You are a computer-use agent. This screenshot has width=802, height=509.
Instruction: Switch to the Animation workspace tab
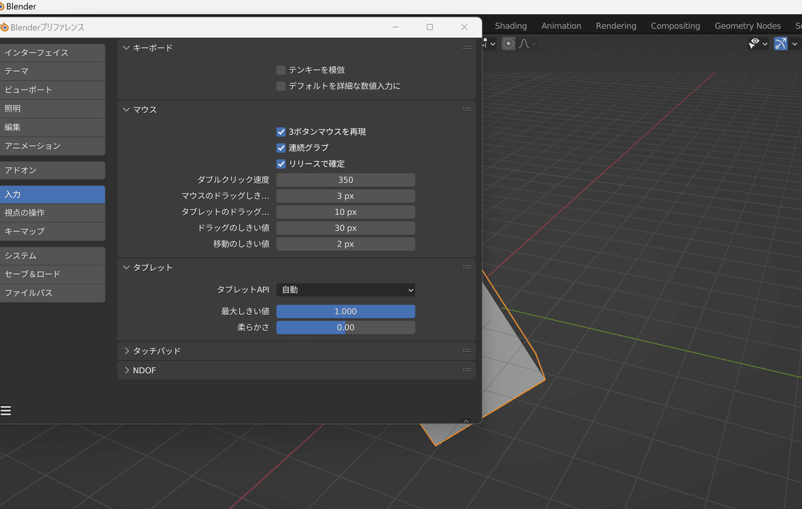(561, 26)
